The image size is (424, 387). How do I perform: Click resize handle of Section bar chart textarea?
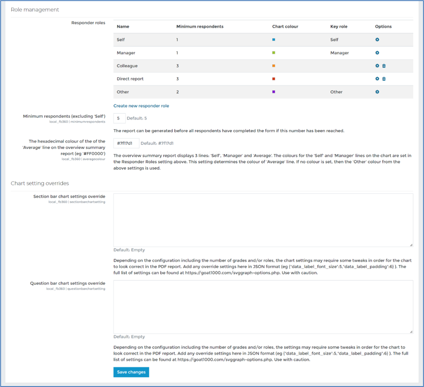coord(411,245)
